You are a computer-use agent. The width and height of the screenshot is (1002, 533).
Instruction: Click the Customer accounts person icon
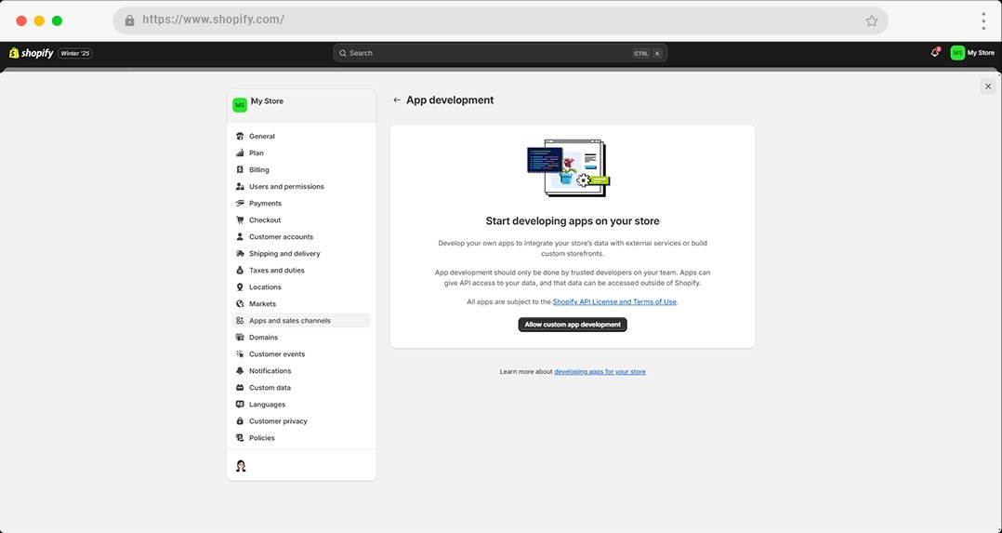[240, 237]
